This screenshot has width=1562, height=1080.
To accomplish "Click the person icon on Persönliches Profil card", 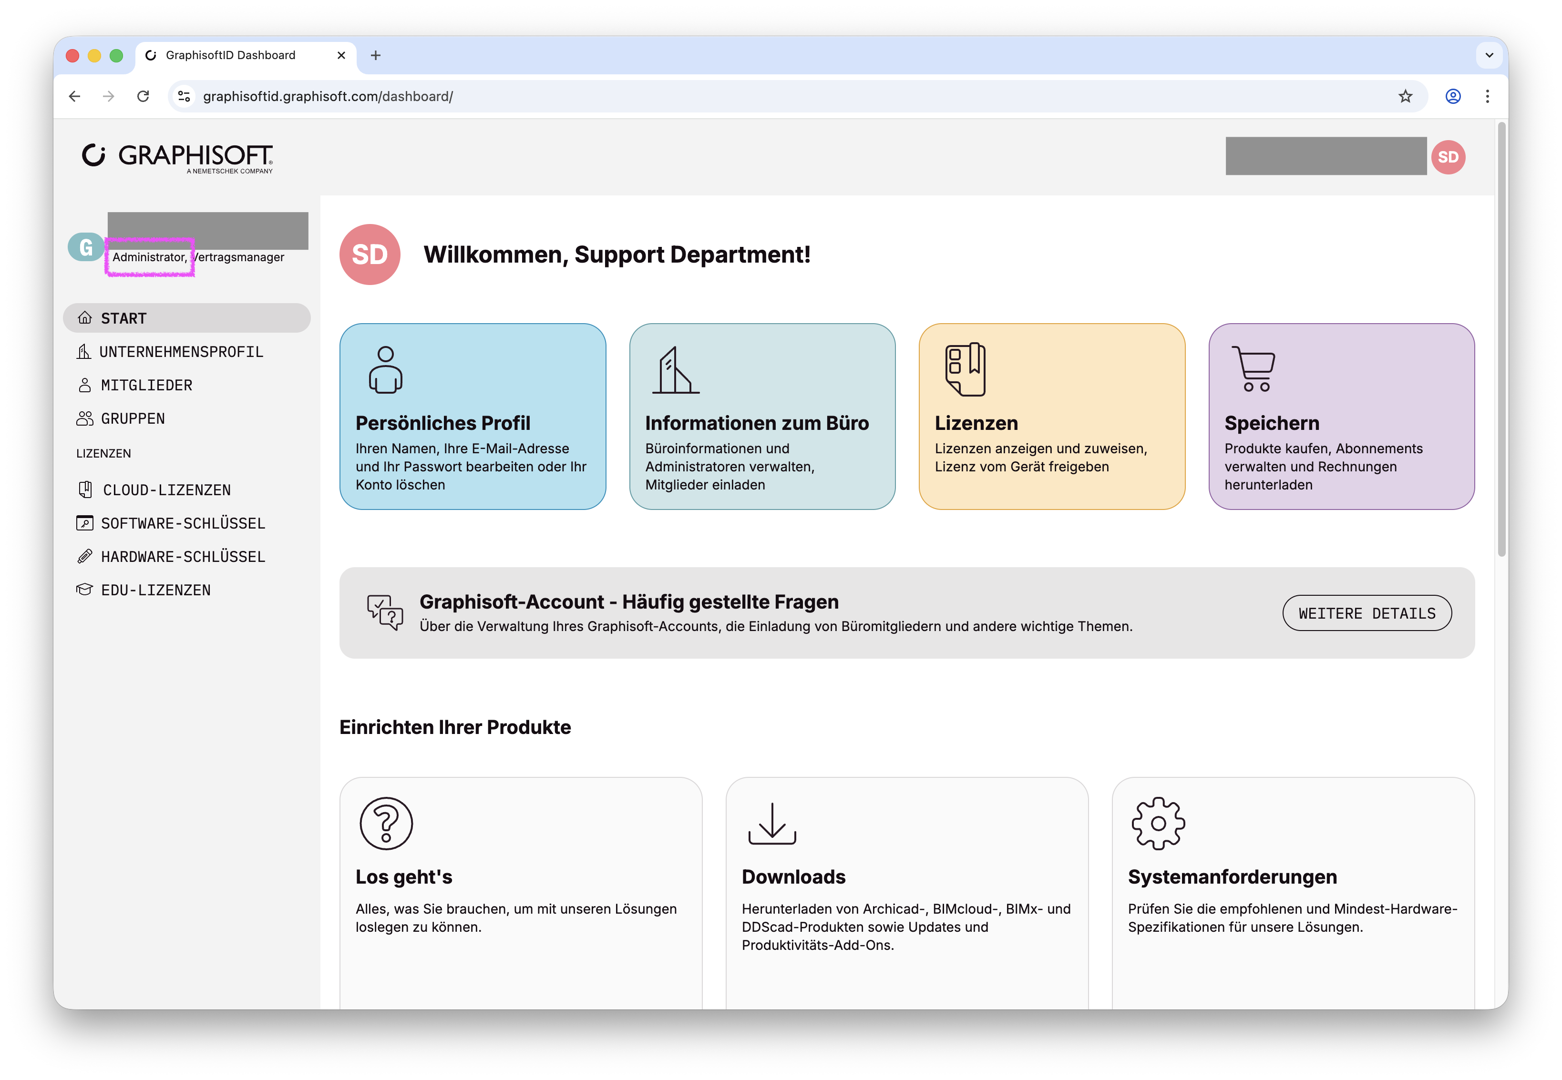I will click(x=386, y=369).
